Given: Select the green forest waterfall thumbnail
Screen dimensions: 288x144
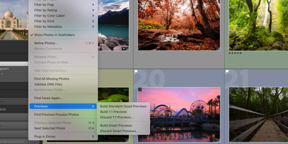Looking at the screenshot, I should pos(258,25).
